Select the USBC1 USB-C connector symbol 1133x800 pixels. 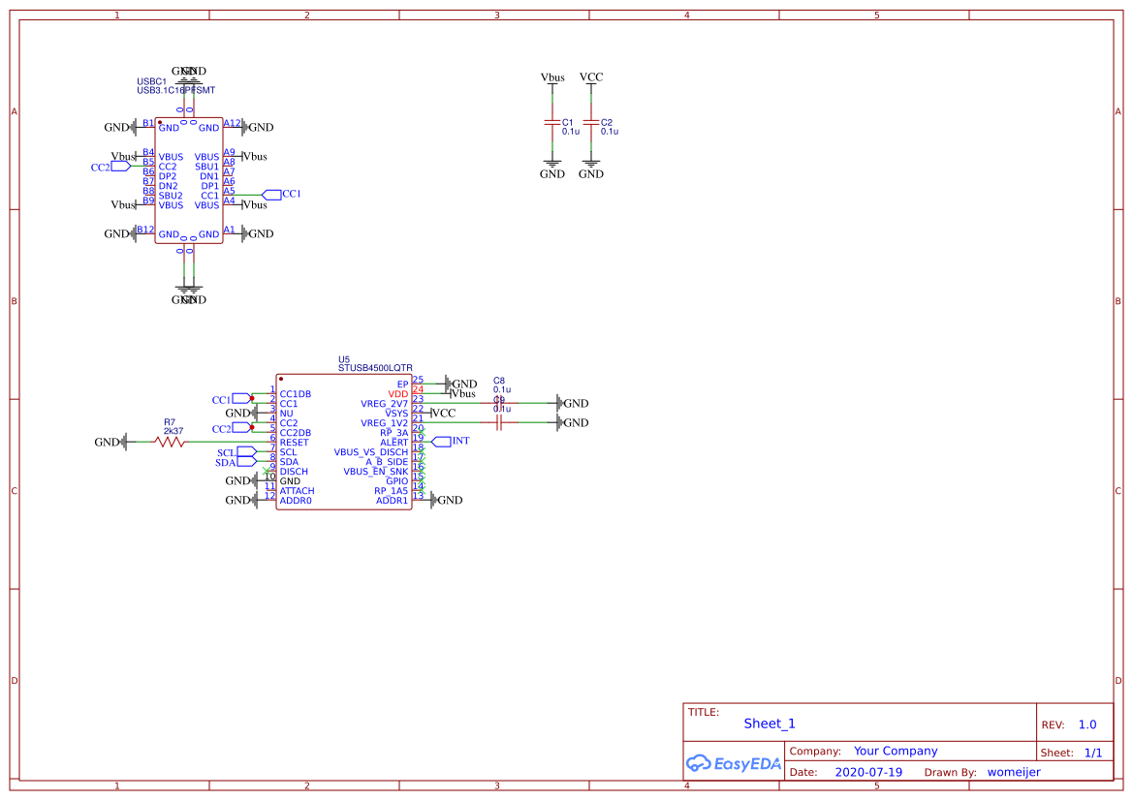pyautogui.click(x=189, y=179)
